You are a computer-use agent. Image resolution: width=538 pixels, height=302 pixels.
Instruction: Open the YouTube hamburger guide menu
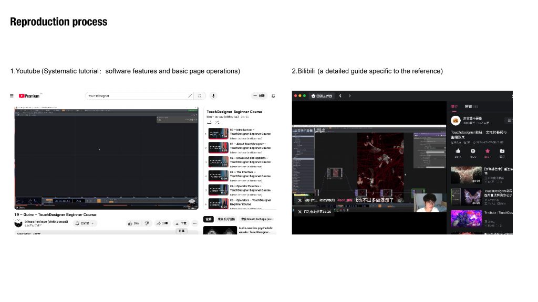[x=12, y=96]
